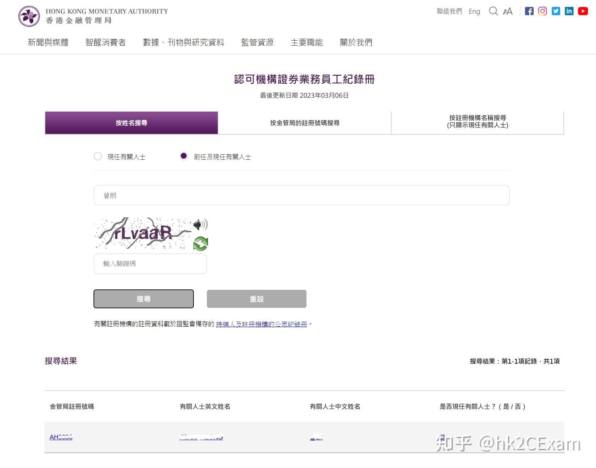Open the HKMA Facebook page icon
This screenshot has width=596, height=468.
tap(529, 11)
